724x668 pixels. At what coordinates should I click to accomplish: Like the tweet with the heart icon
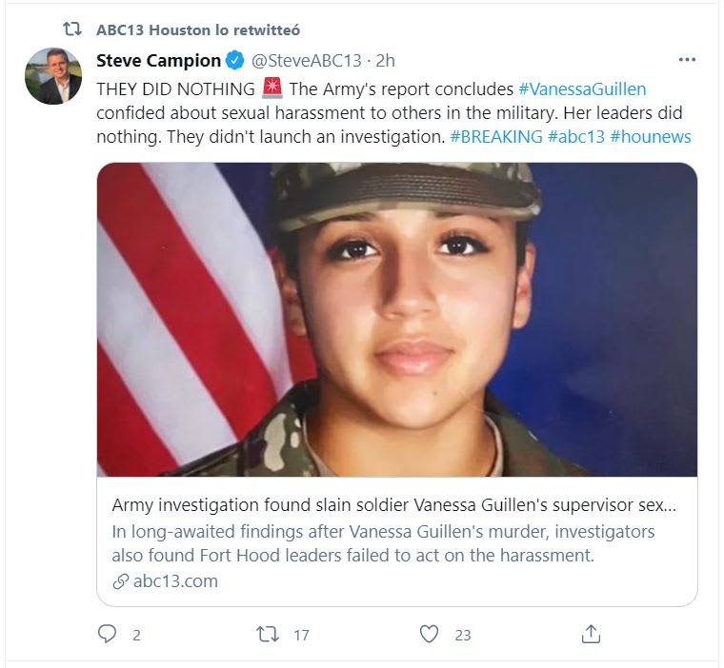tap(430, 634)
